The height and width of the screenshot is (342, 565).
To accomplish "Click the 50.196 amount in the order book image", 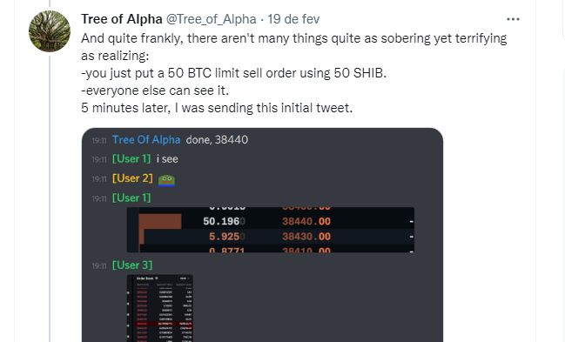I will (224, 221).
